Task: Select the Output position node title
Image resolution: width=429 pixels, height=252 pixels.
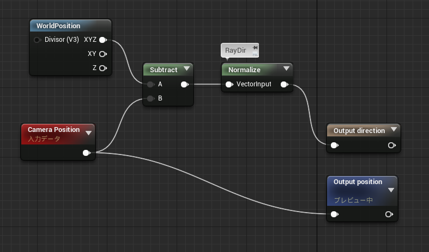Action: pos(358,182)
